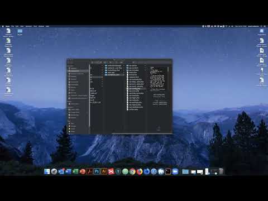The height and width of the screenshot is (201, 268).
Task: Open the Apple menu
Action: click(3, 26)
